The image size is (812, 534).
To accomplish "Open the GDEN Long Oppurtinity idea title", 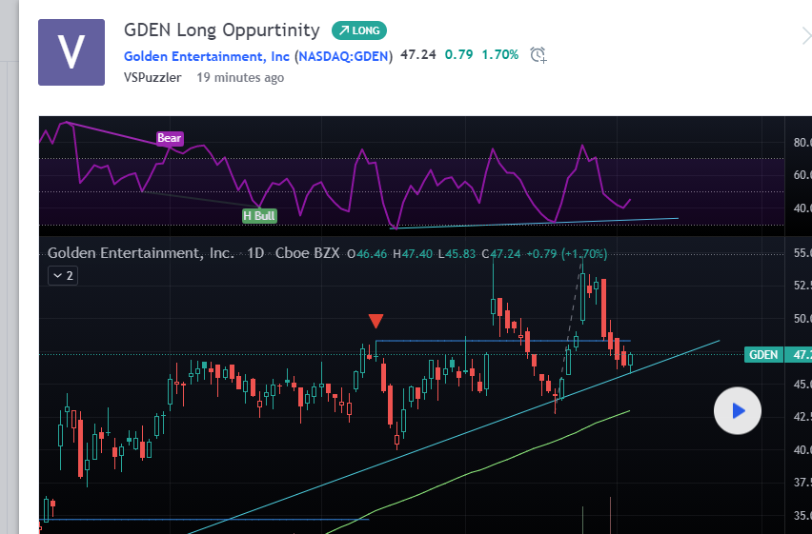I will pos(223,30).
